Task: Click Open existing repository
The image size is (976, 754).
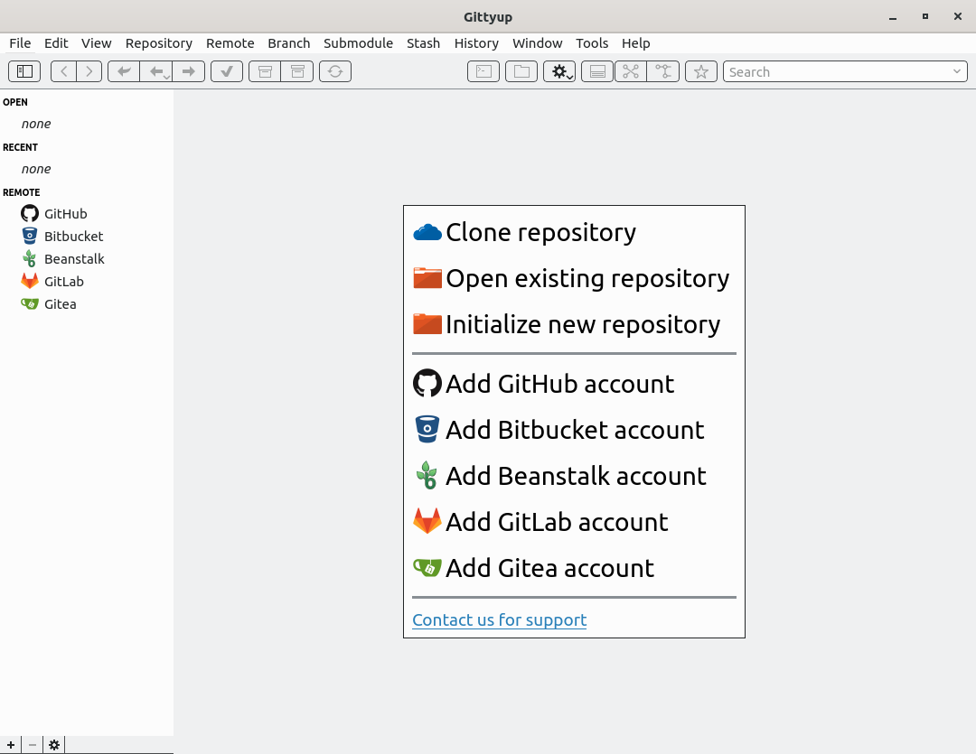Action: pos(571,278)
